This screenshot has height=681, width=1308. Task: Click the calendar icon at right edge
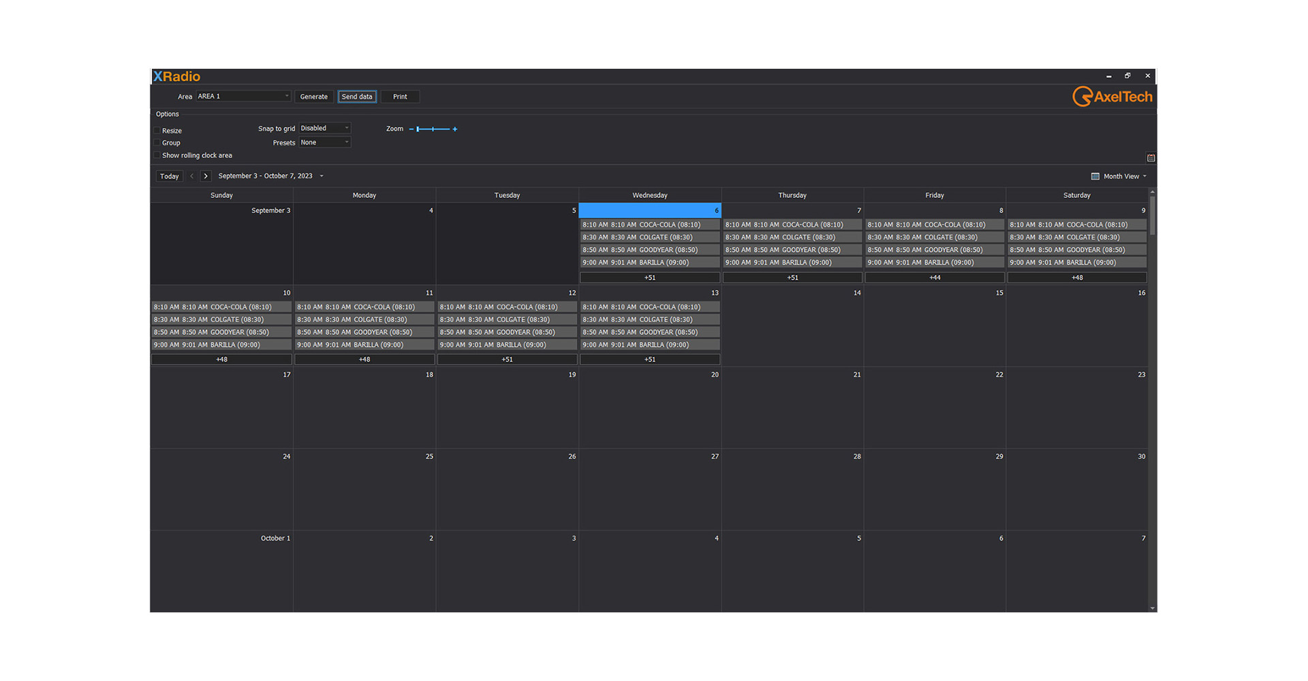coord(1151,158)
